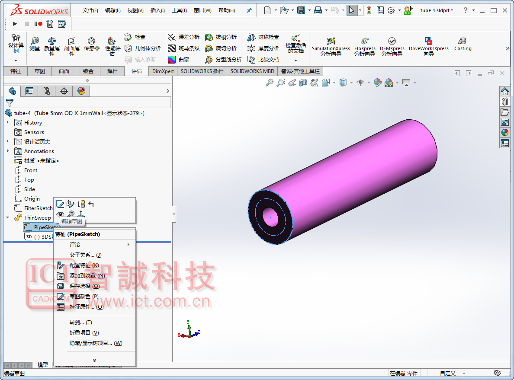Switch to the 草图 ribbon tab
The image size is (514, 380).
(40, 71)
